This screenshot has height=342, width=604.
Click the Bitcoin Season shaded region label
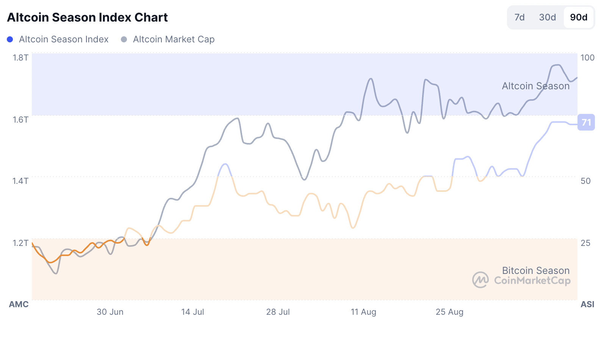coord(535,270)
